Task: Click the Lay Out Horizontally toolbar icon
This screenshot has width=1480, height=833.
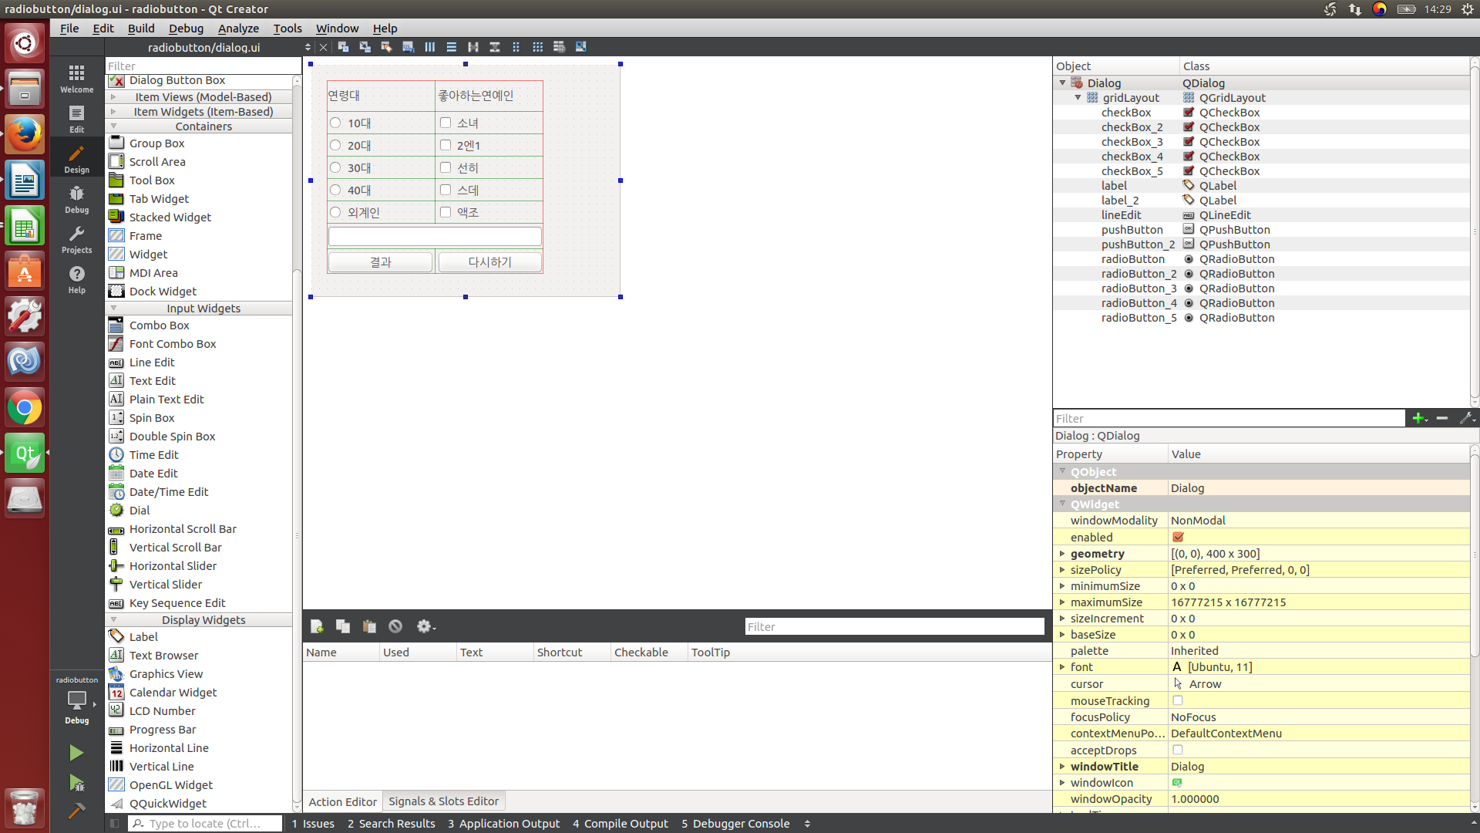Action: 430,47
